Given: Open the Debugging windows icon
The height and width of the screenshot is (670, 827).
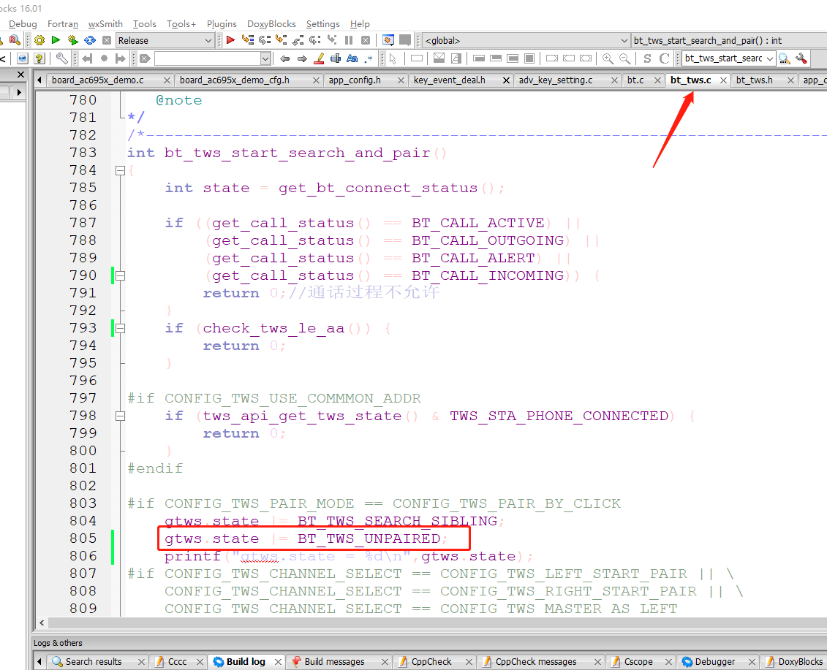Looking at the screenshot, I should [x=388, y=40].
